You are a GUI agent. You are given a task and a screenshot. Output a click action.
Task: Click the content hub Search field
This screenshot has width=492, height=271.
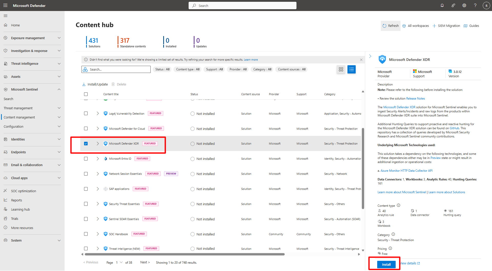tap(116, 69)
